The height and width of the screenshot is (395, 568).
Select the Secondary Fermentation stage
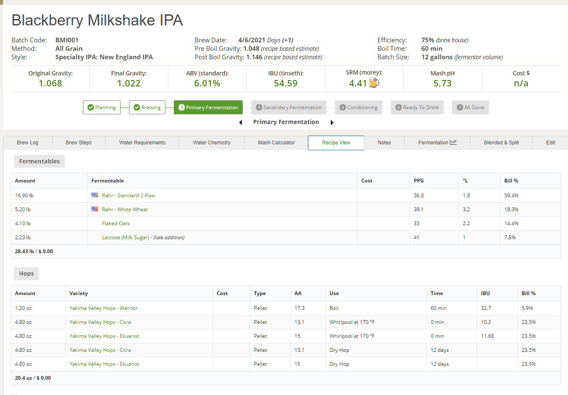click(x=289, y=108)
